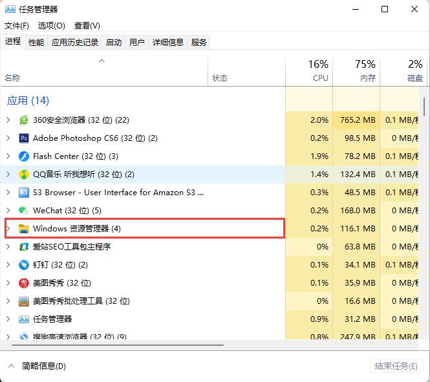Click the Windows 资源管理器 folder icon

tap(24, 229)
